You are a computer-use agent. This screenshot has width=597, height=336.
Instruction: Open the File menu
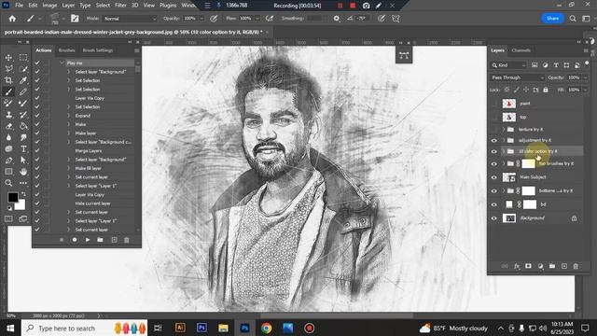tap(19, 6)
